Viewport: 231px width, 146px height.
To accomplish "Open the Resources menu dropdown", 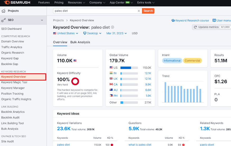I will (77, 2).
